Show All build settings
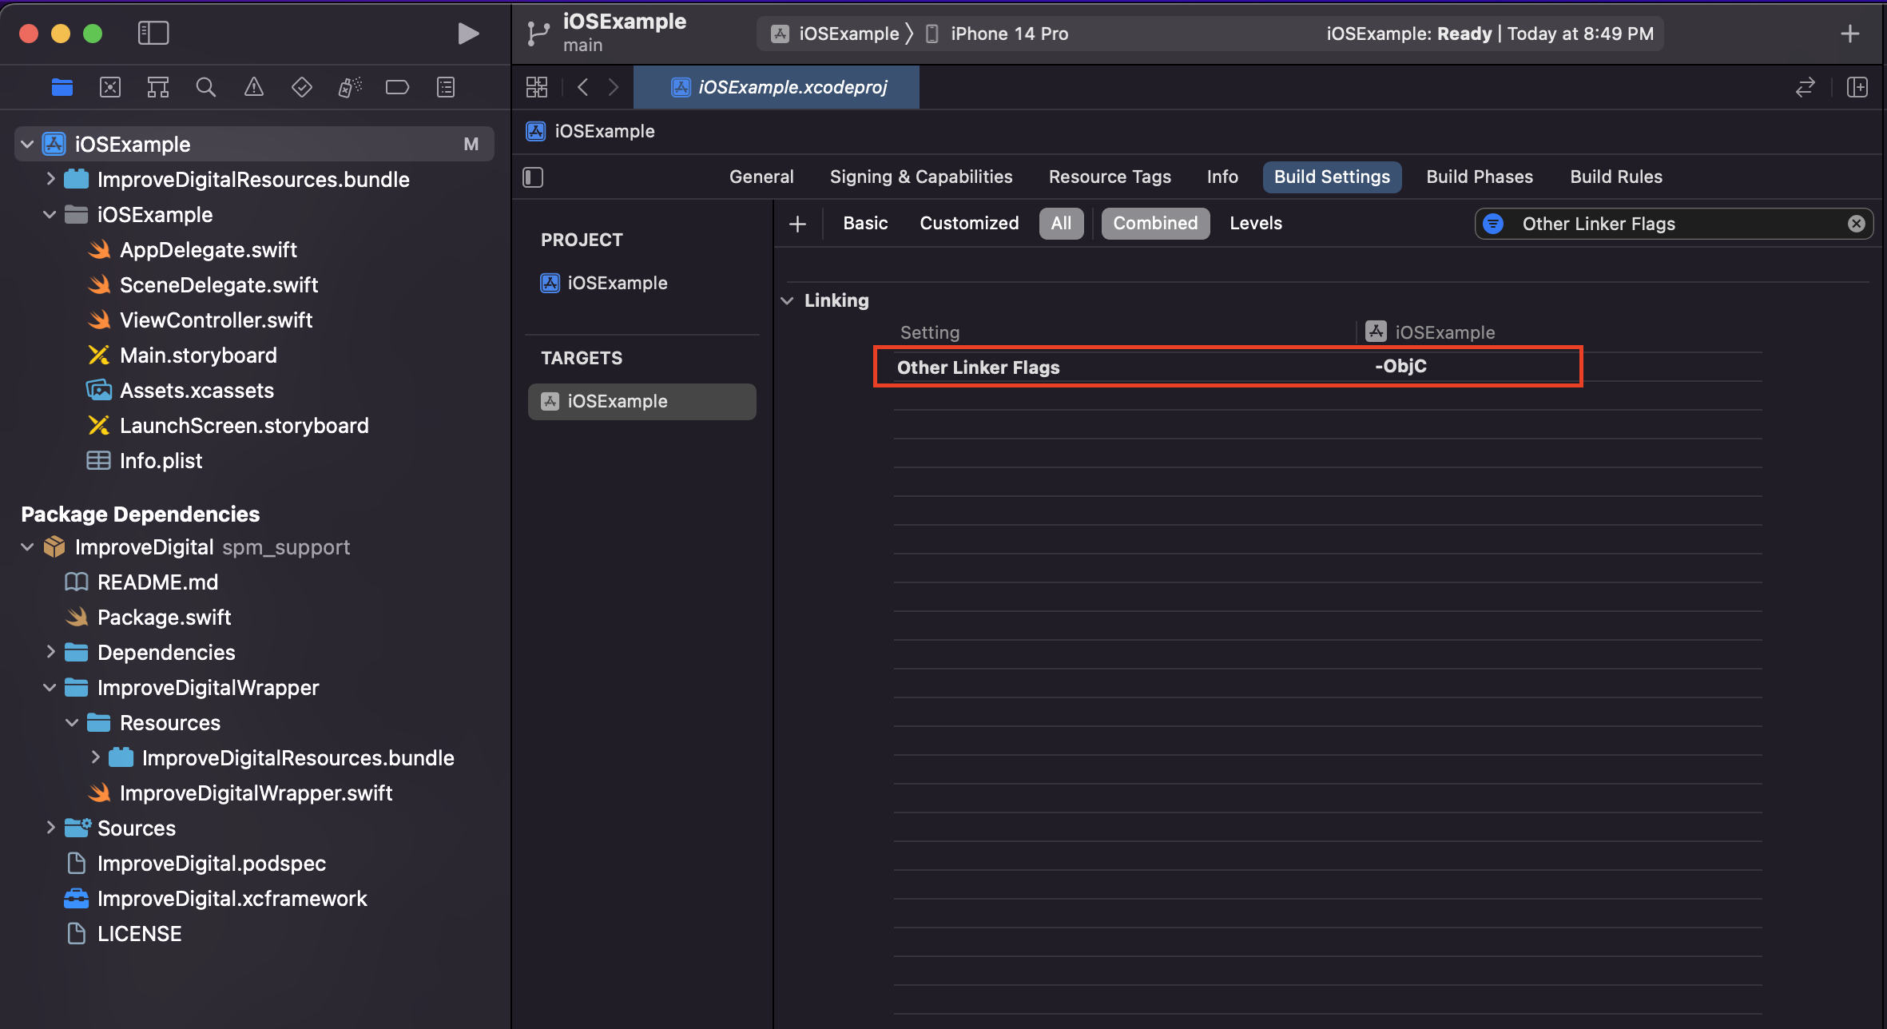 tap(1061, 224)
